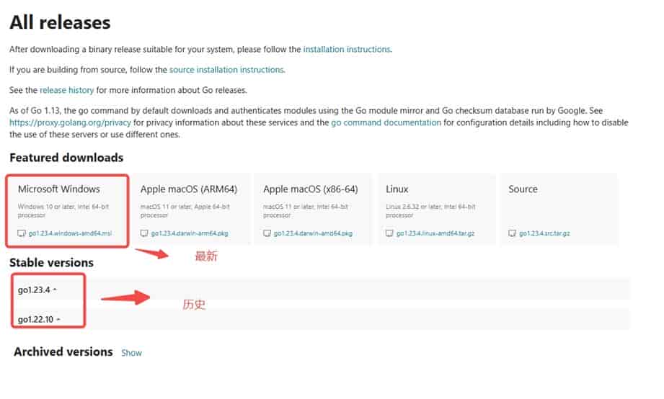Screen dimensions: 664x399
Task: Open the source installation instructions link
Action: point(226,70)
